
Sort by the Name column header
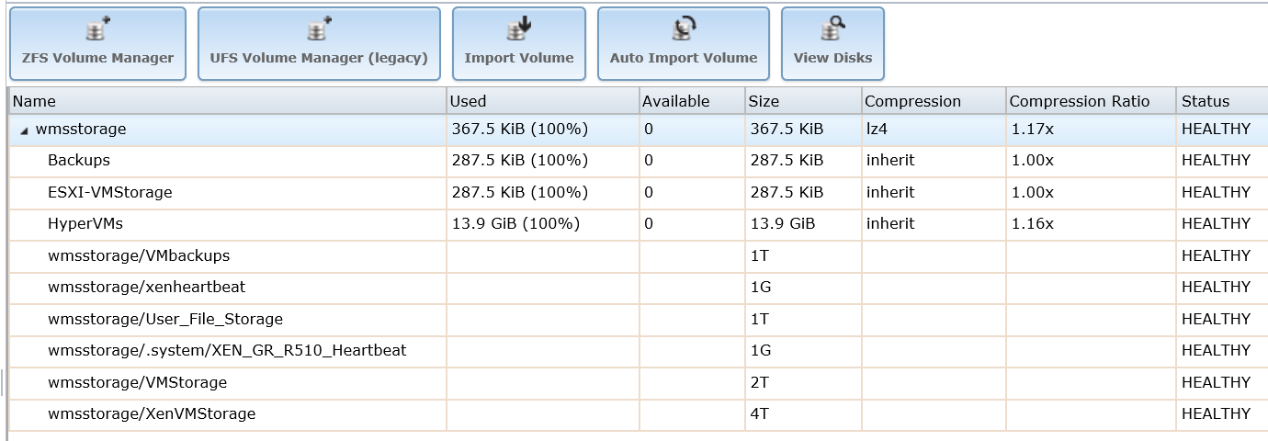[x=228, y=101]
